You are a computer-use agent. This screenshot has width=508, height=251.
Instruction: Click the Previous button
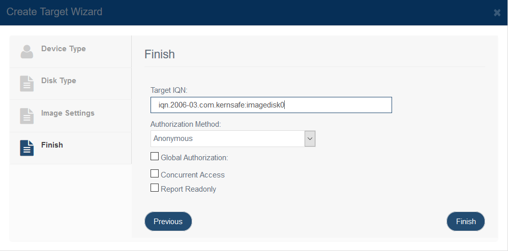pyautogui.click(x=168, y=222)
